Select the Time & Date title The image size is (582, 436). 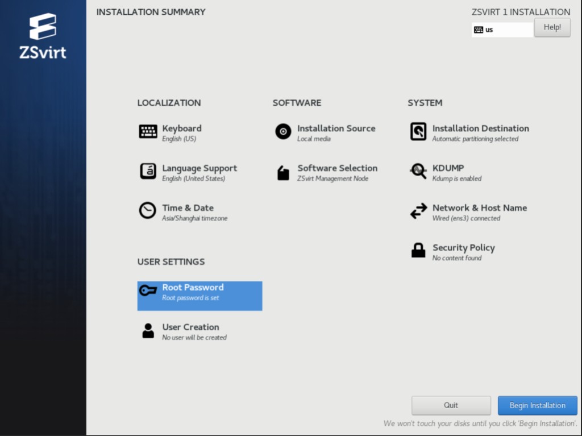click(188, 208)
